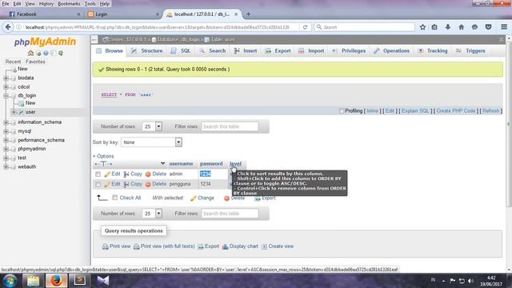
Task: Click the volume icon in system tray
Action: [x=470, y=281]
